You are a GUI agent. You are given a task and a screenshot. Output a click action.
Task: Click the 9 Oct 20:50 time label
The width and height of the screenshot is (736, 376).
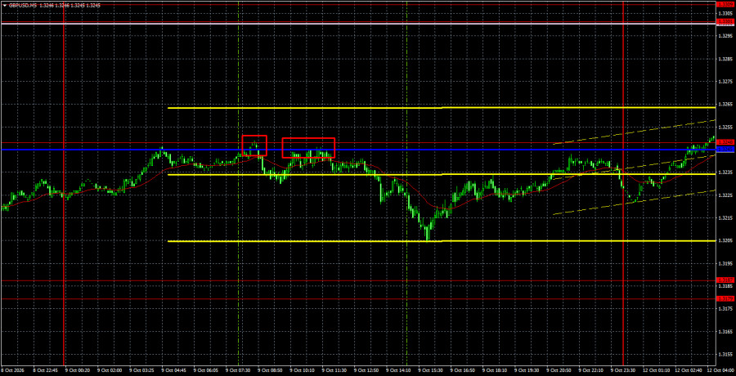(x=559, y=370)
